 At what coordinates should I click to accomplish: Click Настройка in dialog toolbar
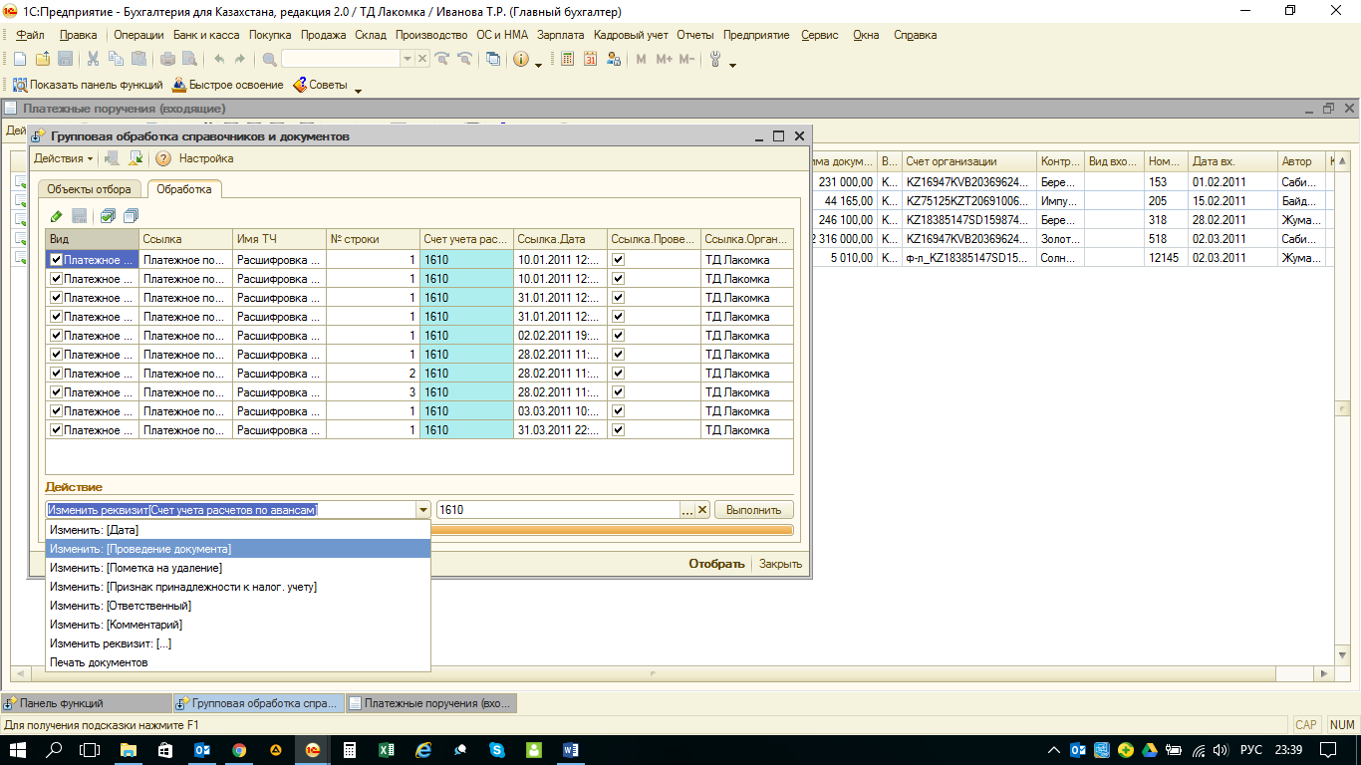tap(206, 158)
